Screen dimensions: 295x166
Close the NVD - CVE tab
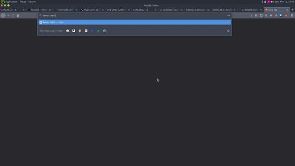click(x=103, y=10)
